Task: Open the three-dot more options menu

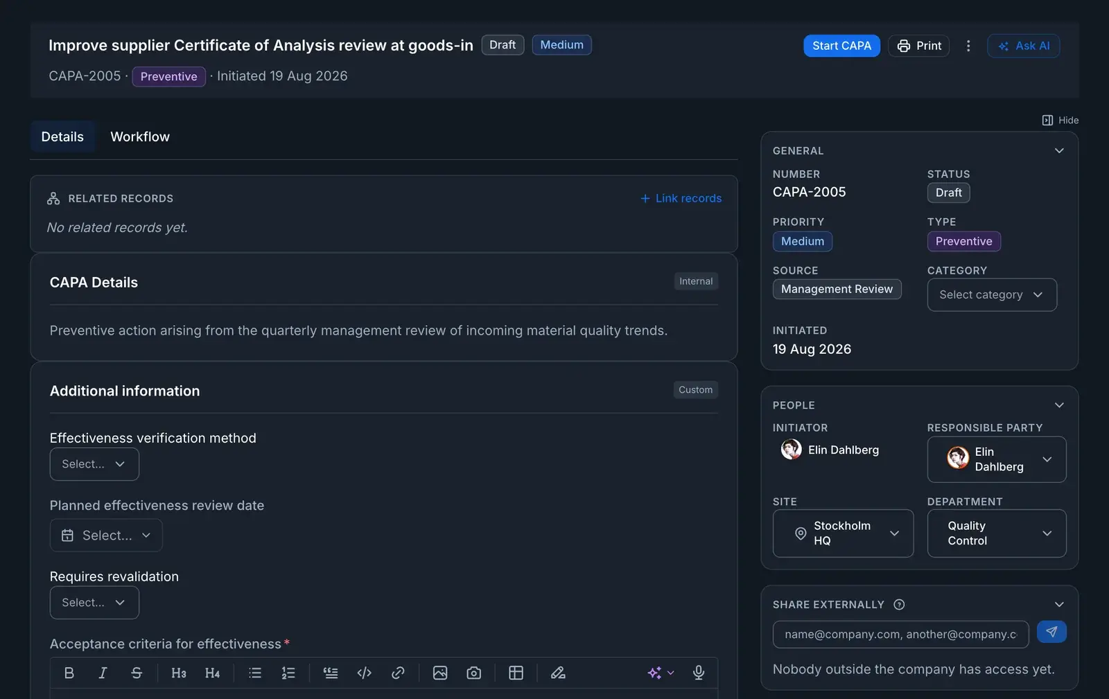Action: [968, 46]
